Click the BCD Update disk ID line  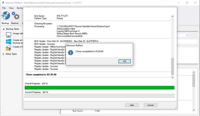(66, 41)
